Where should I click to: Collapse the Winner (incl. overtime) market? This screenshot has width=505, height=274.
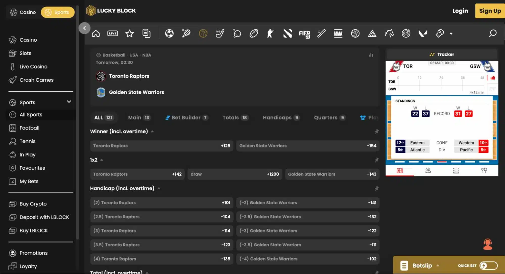point(152,131)
